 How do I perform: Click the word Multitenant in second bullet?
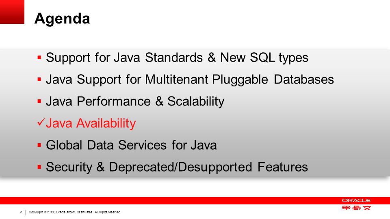[177, 79]
